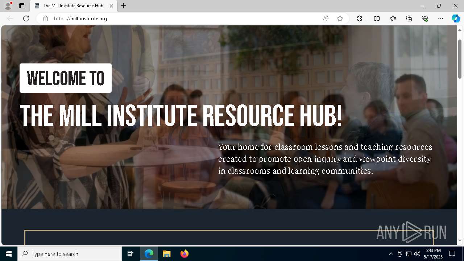Click THE MILL INSTITUTE RESOURCE HUB heading
464x261 pixels.
pos(181,116)
